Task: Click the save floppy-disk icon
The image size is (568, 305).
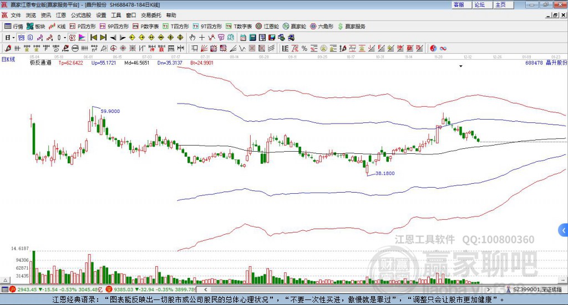Action: tap(272, 38)
